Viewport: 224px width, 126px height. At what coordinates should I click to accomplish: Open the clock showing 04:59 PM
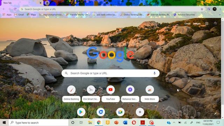[x=208, y=122]
